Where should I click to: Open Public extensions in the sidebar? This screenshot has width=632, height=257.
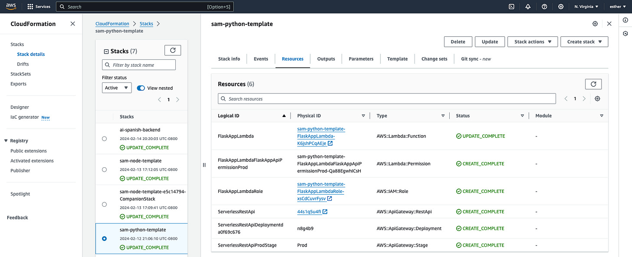click(x=29, y=151)
